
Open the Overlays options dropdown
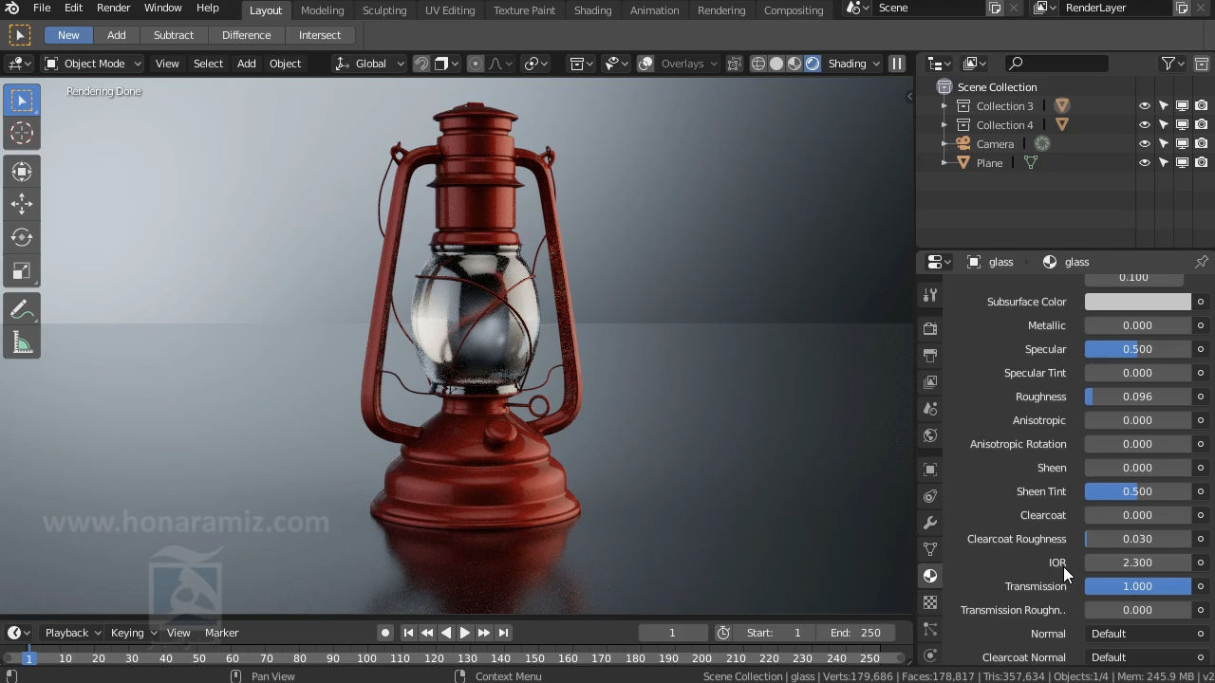point(689,64)
